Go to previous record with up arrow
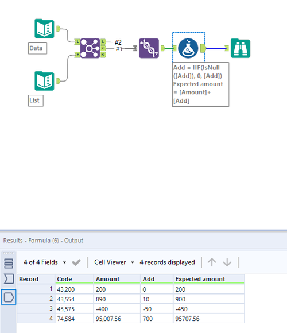Image resolution: width=287 pixels, height=333 pixels. pyautogui.click(x=212, y=262)
